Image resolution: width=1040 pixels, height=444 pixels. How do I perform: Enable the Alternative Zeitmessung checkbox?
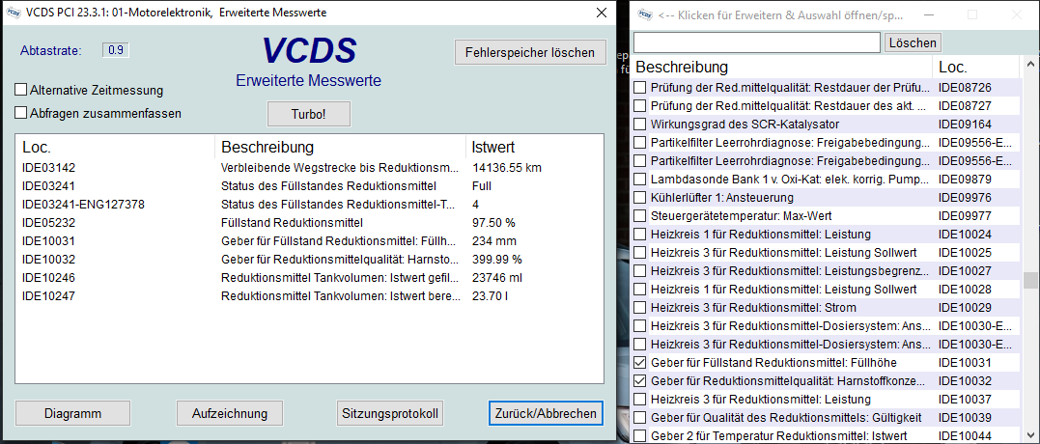coord(20,90)
